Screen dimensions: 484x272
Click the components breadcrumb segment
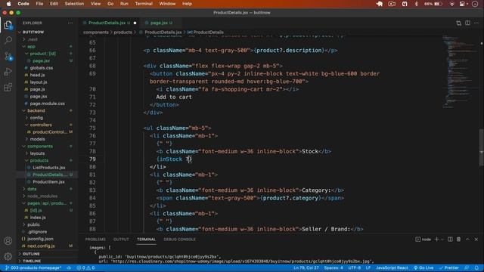click(96, 32)
